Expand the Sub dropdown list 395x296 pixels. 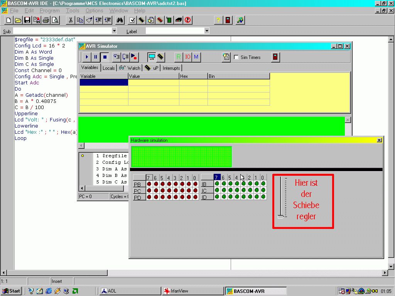point(114,31)
